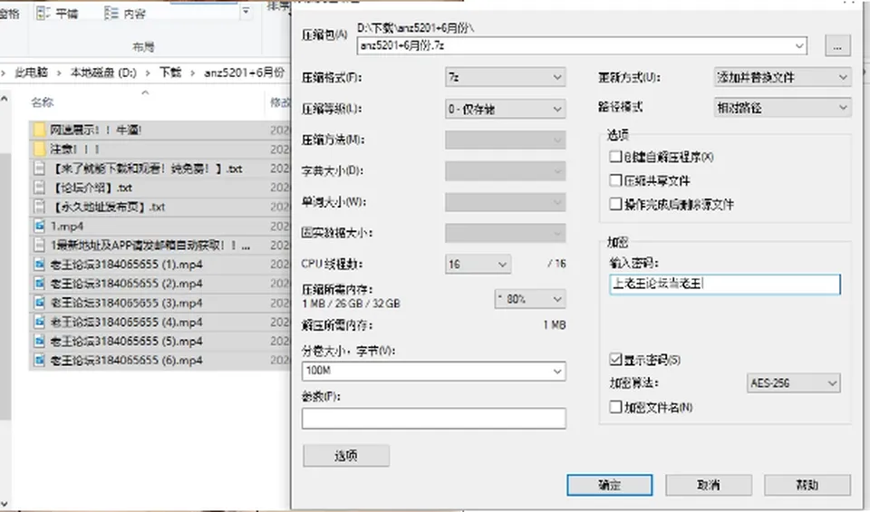Viewport: 870px width, 512px height.
Task: Click the 确定 button
Action: [609, 485]
